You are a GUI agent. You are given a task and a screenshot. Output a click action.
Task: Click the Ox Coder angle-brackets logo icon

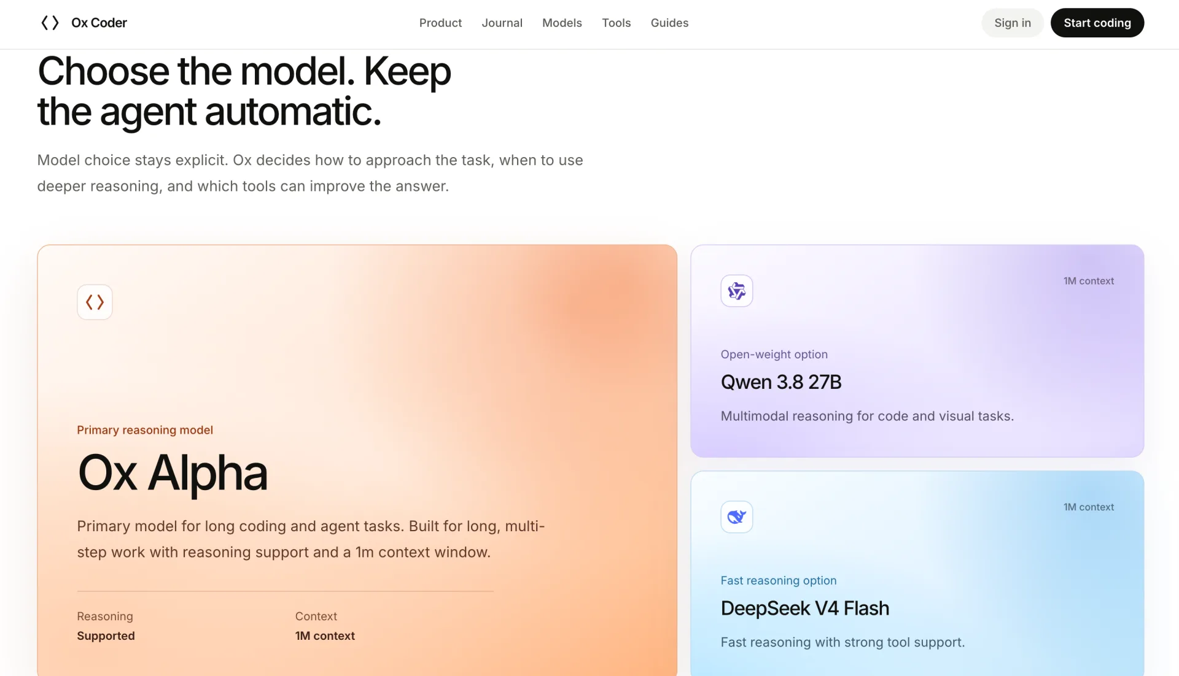click(x=50, y=23)
